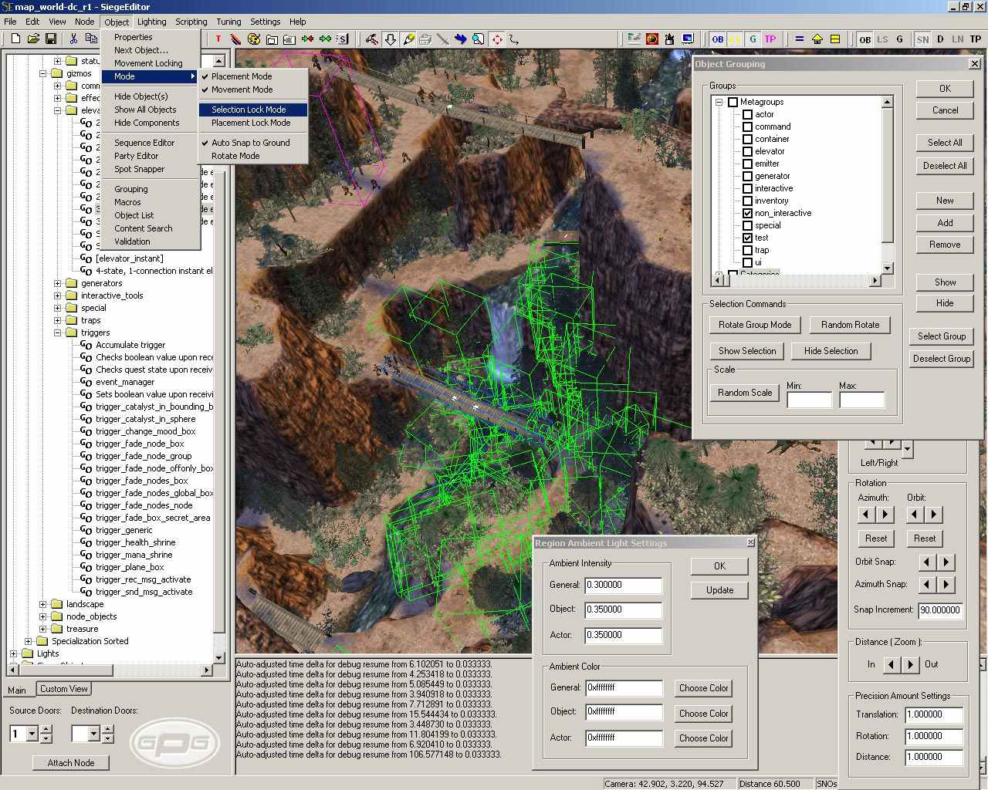Expand the landscape folder in tree
The image size is (988, 790).
tap(43, 604)
